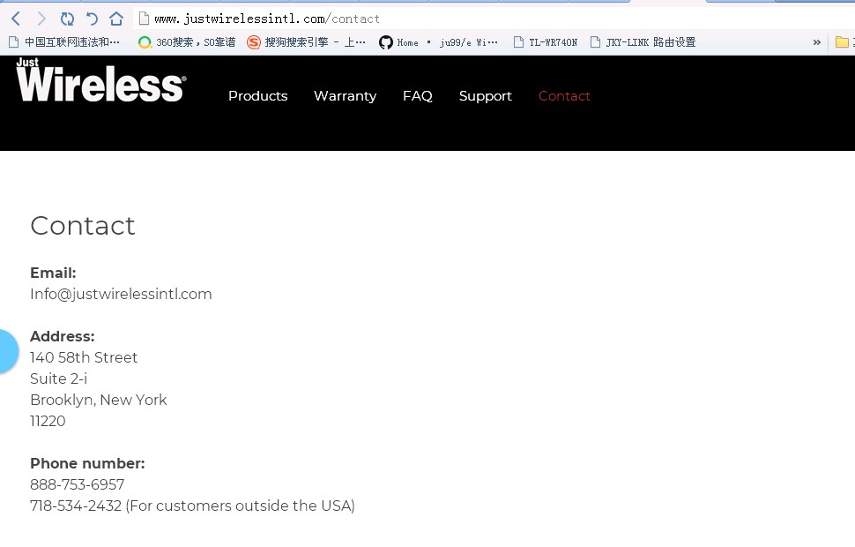The image size is (855, 547).
Task: Click the Sogou red S icon
Action: click(254, 42)
